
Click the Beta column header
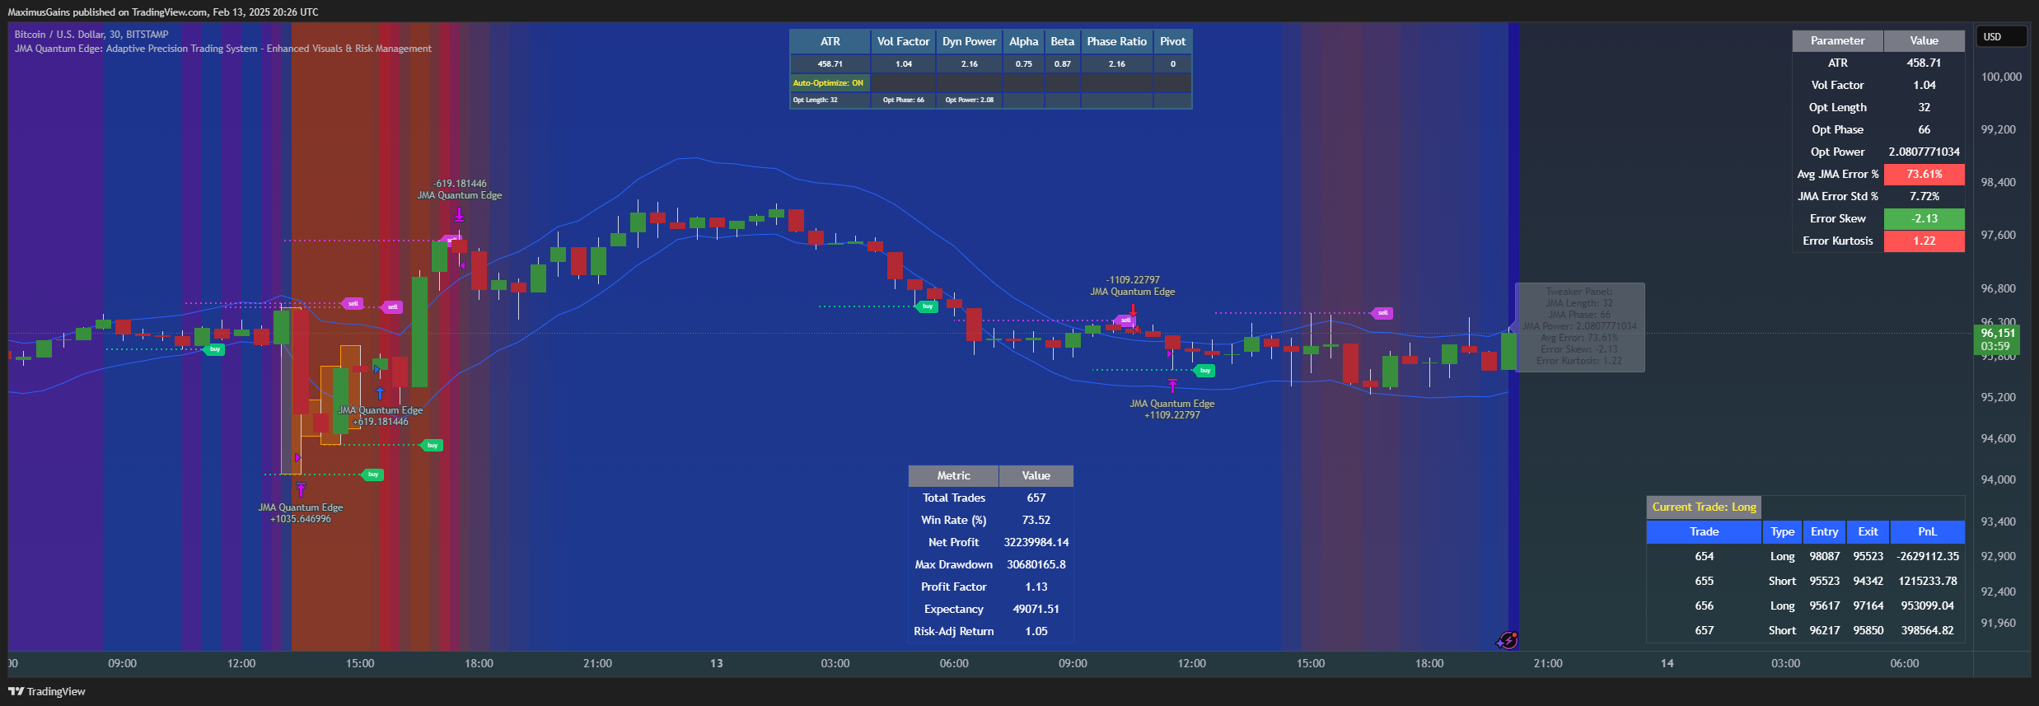(x=1063, y=42)
